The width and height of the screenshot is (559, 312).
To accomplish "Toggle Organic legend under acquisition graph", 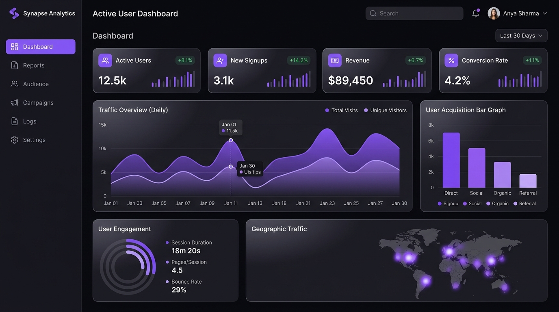I will pos(497,204).
